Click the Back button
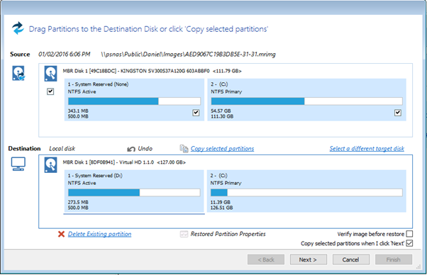 coord(266,259)
